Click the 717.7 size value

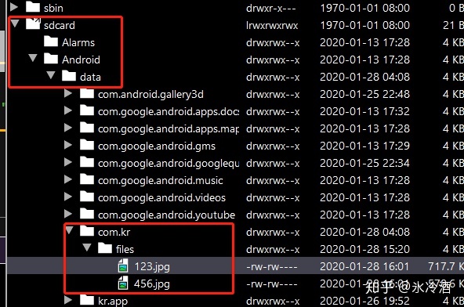[441, 266]
